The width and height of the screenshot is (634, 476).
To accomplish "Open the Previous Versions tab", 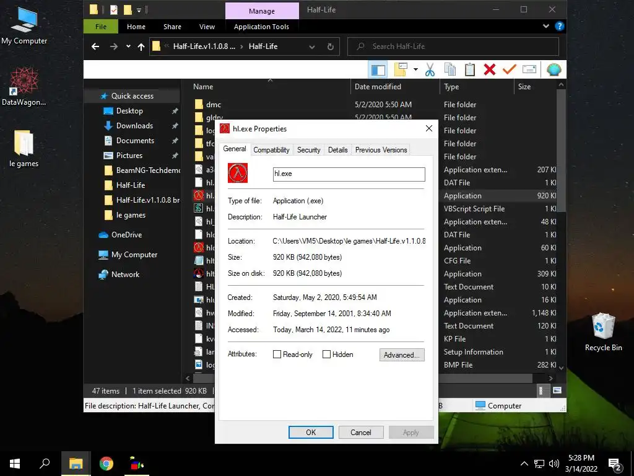I will 381,150.
